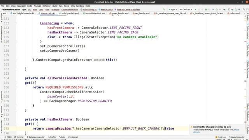Click the lensFacing variable on line 152
The image size is (249, 140).
[49, 23]
